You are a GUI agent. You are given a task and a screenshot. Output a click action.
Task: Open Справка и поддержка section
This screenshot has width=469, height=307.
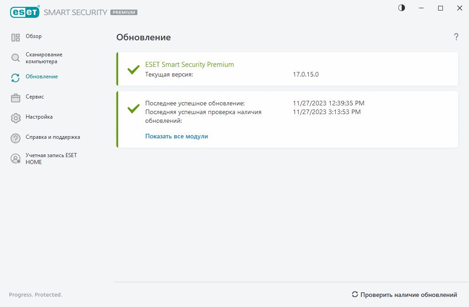coord(53,137)
